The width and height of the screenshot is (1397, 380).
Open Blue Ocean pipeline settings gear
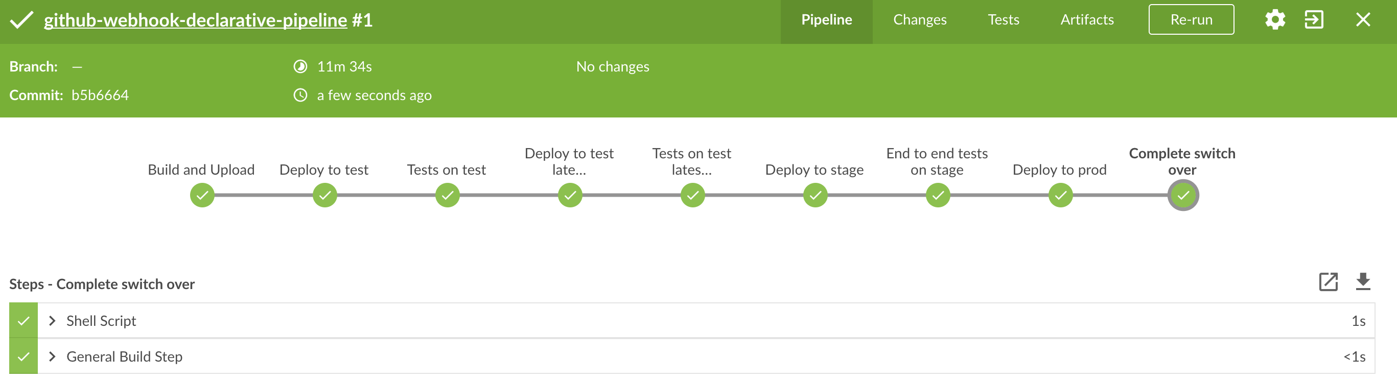pyautogui.click(x=1275, y=19)
